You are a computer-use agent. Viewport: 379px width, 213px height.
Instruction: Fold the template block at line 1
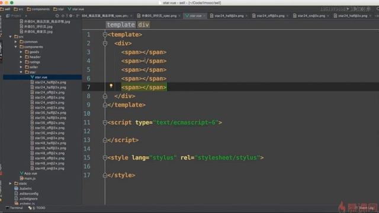pyautogui.click(x=105, y=34)
